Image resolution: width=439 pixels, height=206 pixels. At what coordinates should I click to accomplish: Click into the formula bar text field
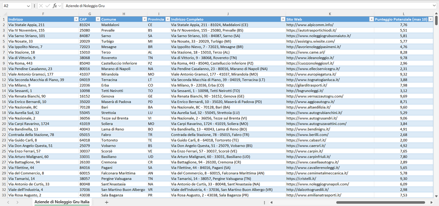click(243, 6)
